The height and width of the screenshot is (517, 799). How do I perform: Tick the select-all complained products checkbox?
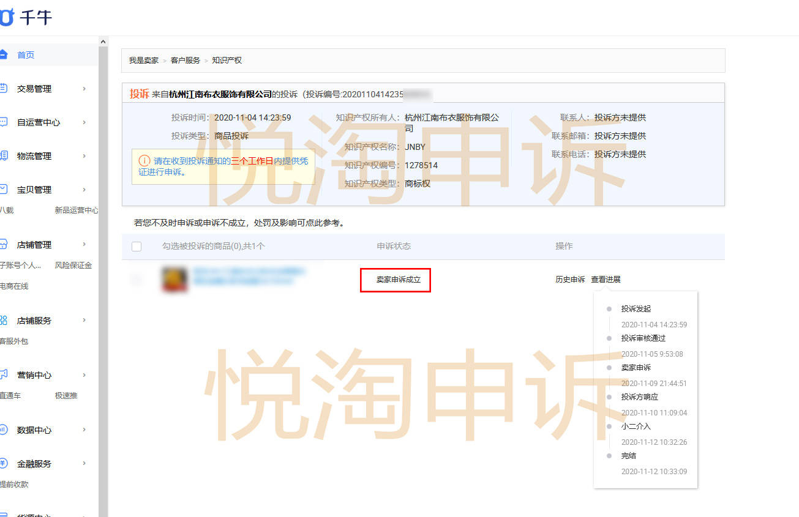click(137, 247)
